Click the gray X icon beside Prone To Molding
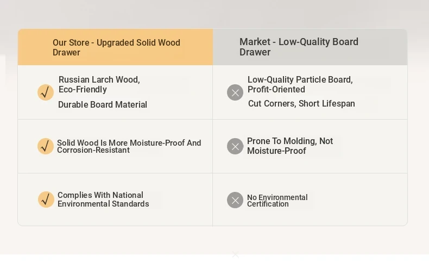 pos(235,146)
